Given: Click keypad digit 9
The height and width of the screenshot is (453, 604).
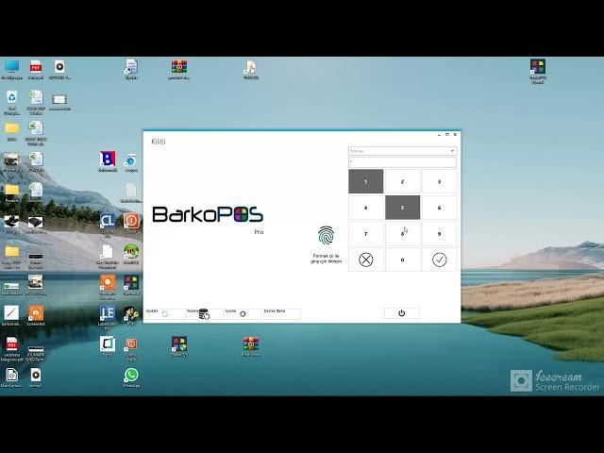Looking at the screenshot, I should 440,233.
